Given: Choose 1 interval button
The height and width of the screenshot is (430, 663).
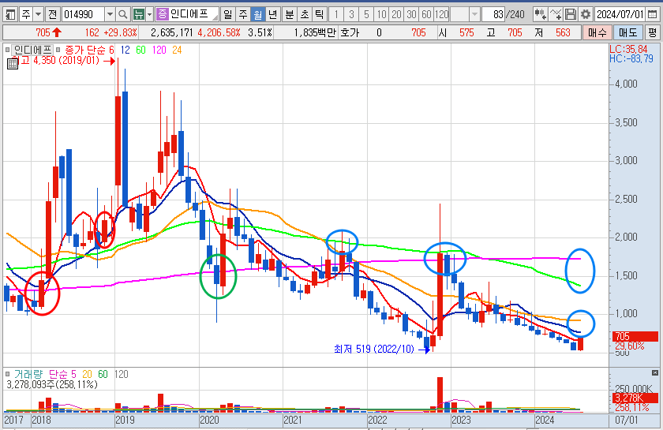Looking at the screenshot, I should (x=336, y=15).
